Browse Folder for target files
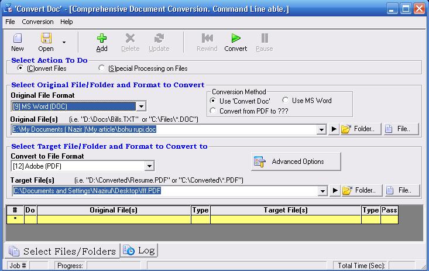429x271 pixels. tap(362, 190)
